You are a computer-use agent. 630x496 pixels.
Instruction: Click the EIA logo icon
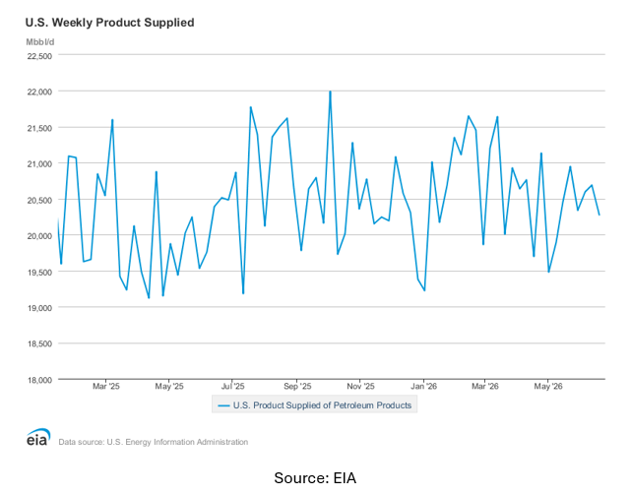[38, 437]
